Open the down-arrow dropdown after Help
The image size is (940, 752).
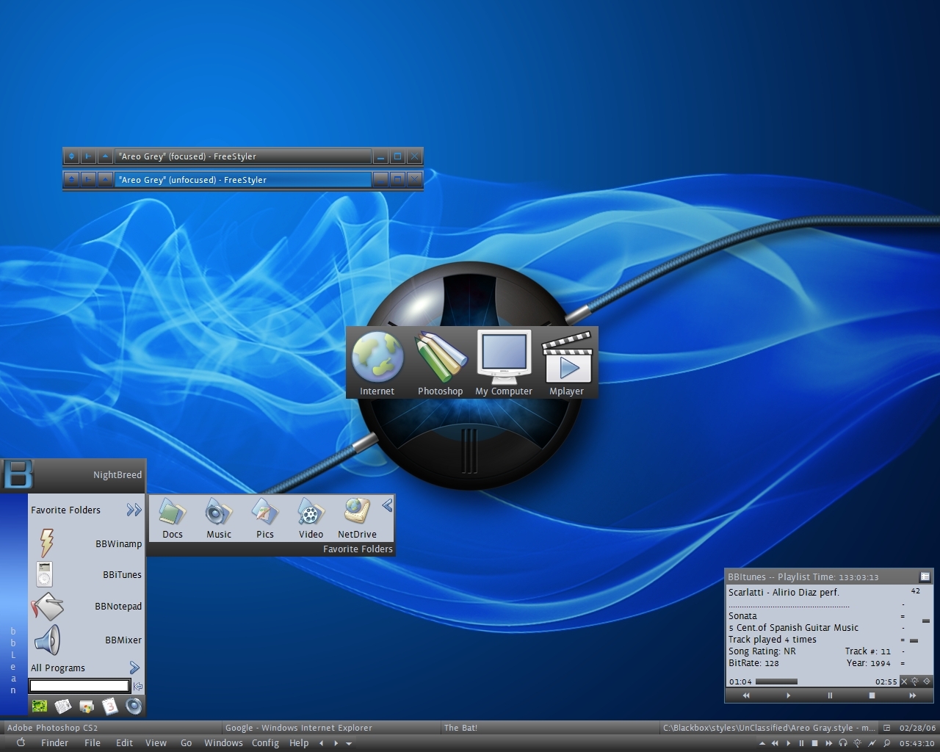tap(349, 743)
